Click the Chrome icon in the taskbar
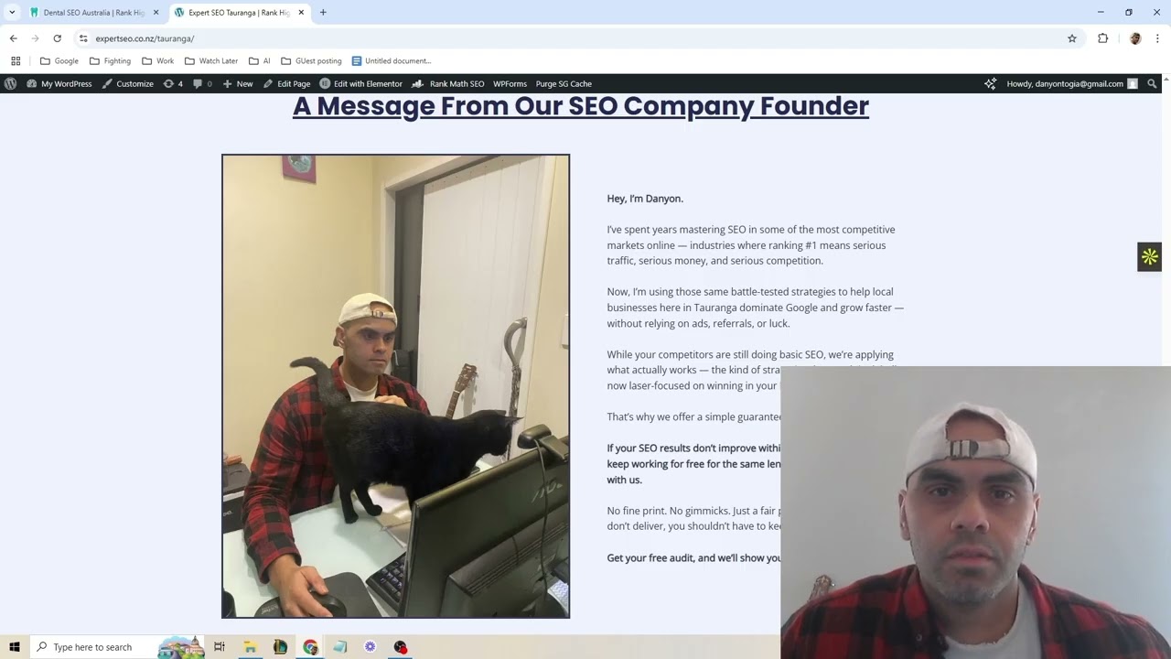 point(310,647)
